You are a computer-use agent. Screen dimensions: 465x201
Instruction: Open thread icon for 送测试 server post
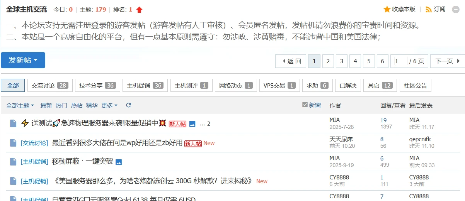coord(13,124)
